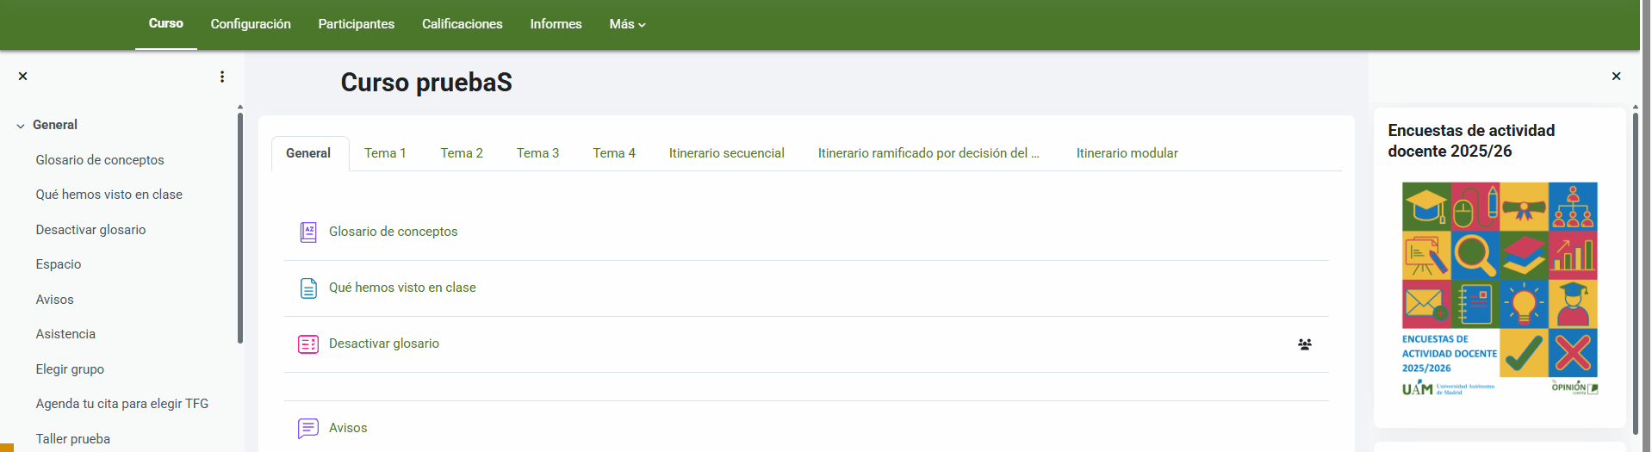Click the Desactivar glosario activity icon
Image resolution: width=1652 pixels, height=452 pixels.
(x=308, y=344)
